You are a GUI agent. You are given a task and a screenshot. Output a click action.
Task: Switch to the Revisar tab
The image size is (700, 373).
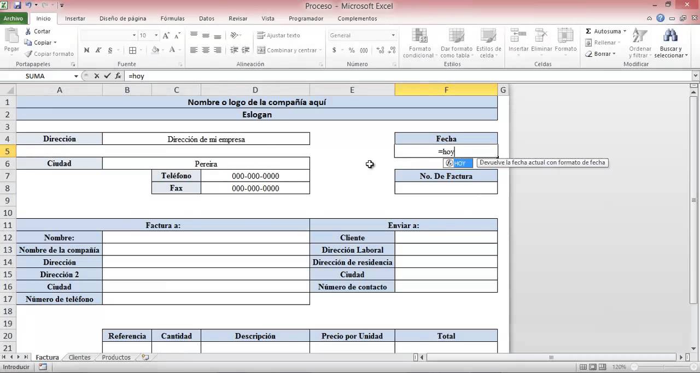pyautogui.click(x=238, y=19)
